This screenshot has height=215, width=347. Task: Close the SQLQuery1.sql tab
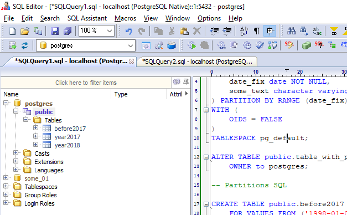click(x=132, y=61)
